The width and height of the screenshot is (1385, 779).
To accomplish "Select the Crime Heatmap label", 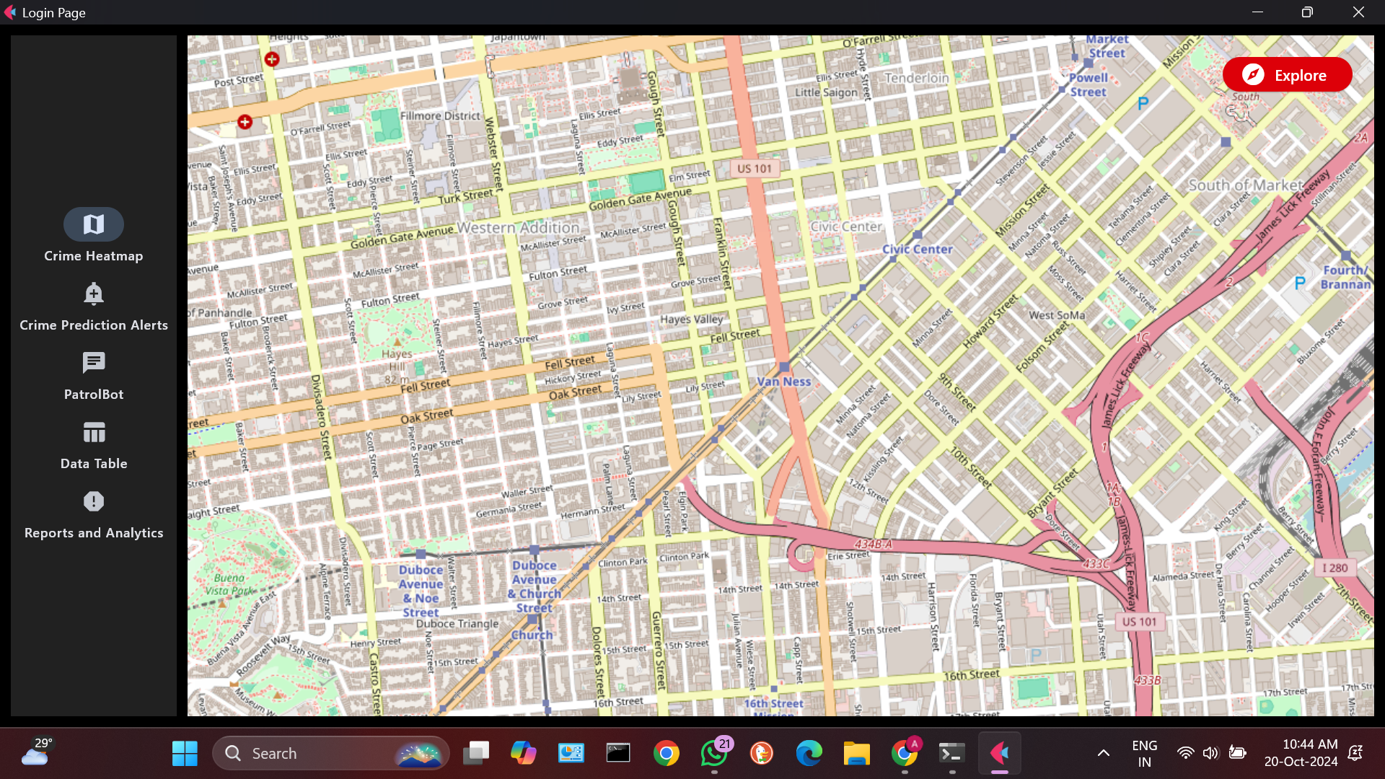I will pyautogui.click(x=94, y=256).
